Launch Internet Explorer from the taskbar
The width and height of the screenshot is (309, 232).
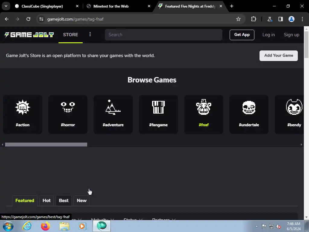tap(27, 226)
